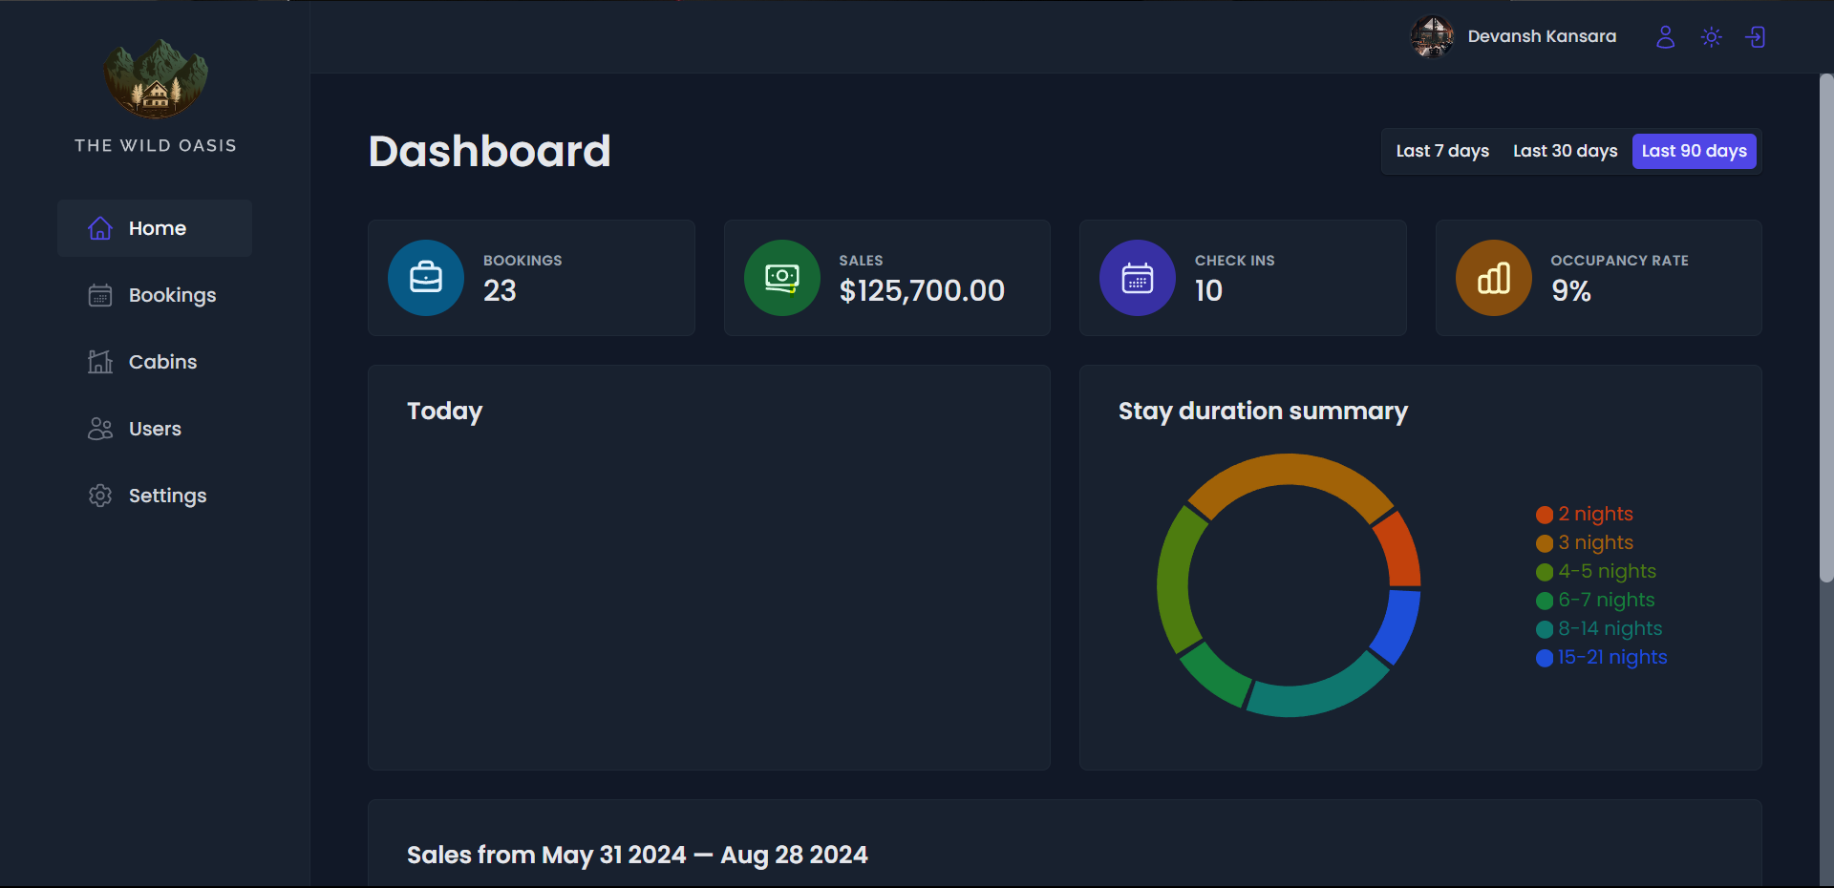Click the Occupancy rate chart icon
Image resolution: width=1834 pixels, height=888 pixels.
coord(1493,278)
